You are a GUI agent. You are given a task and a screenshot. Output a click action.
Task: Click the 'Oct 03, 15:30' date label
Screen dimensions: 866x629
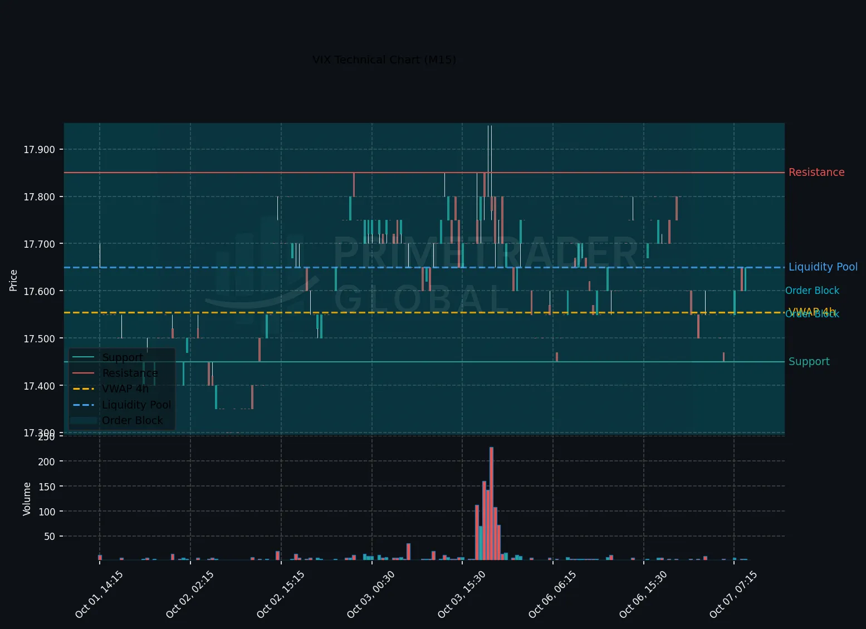pos(462,594)
